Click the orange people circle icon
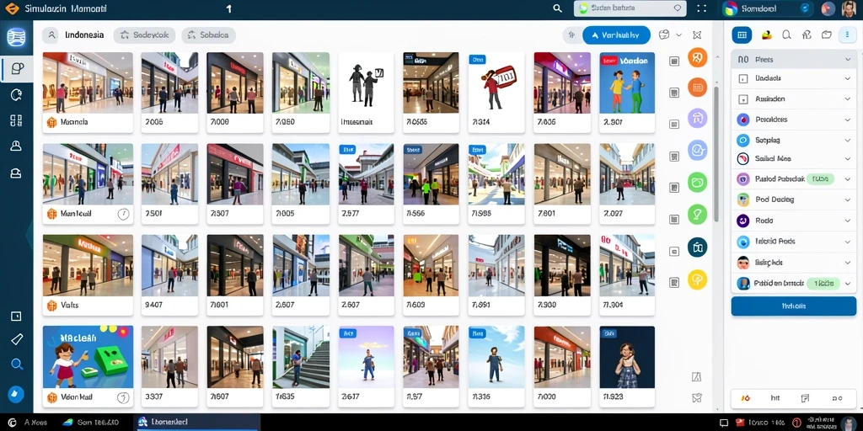Viewport: 863px width, 431px height. (x=697, y=57)
